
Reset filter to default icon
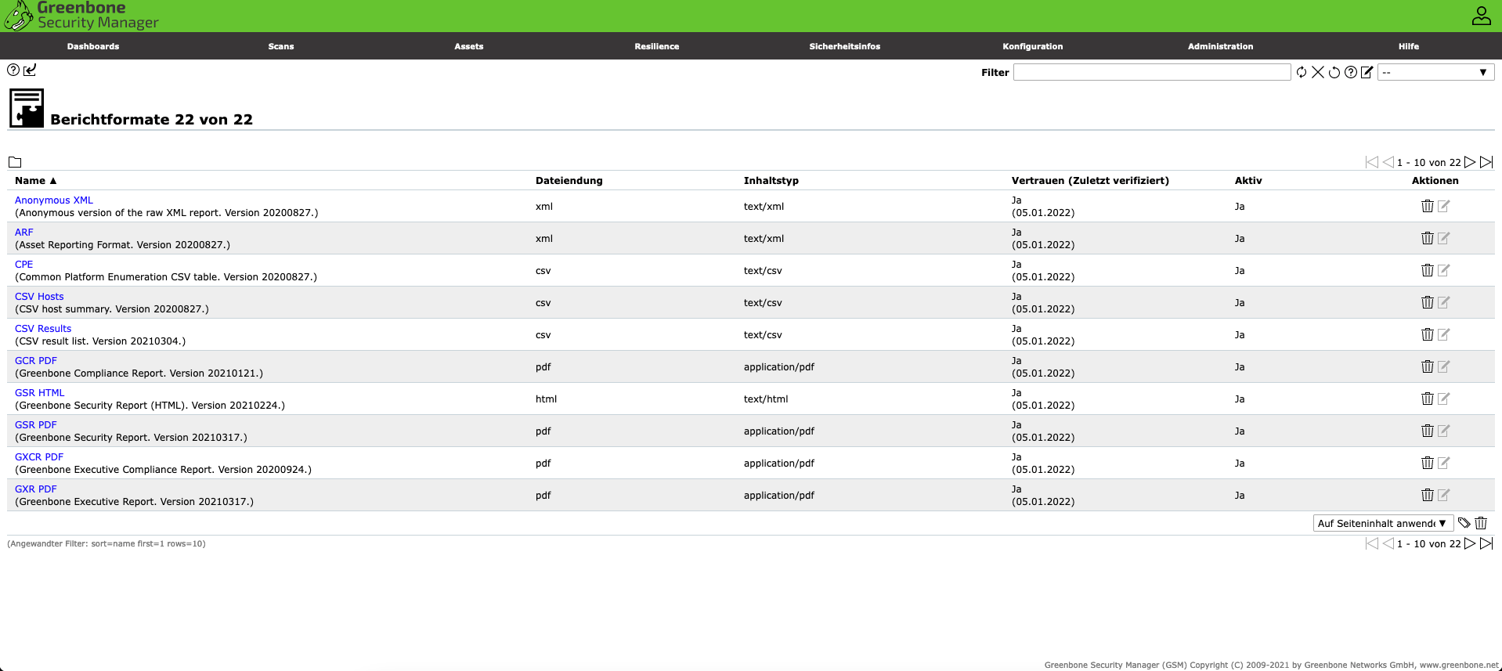(1334, 72)
